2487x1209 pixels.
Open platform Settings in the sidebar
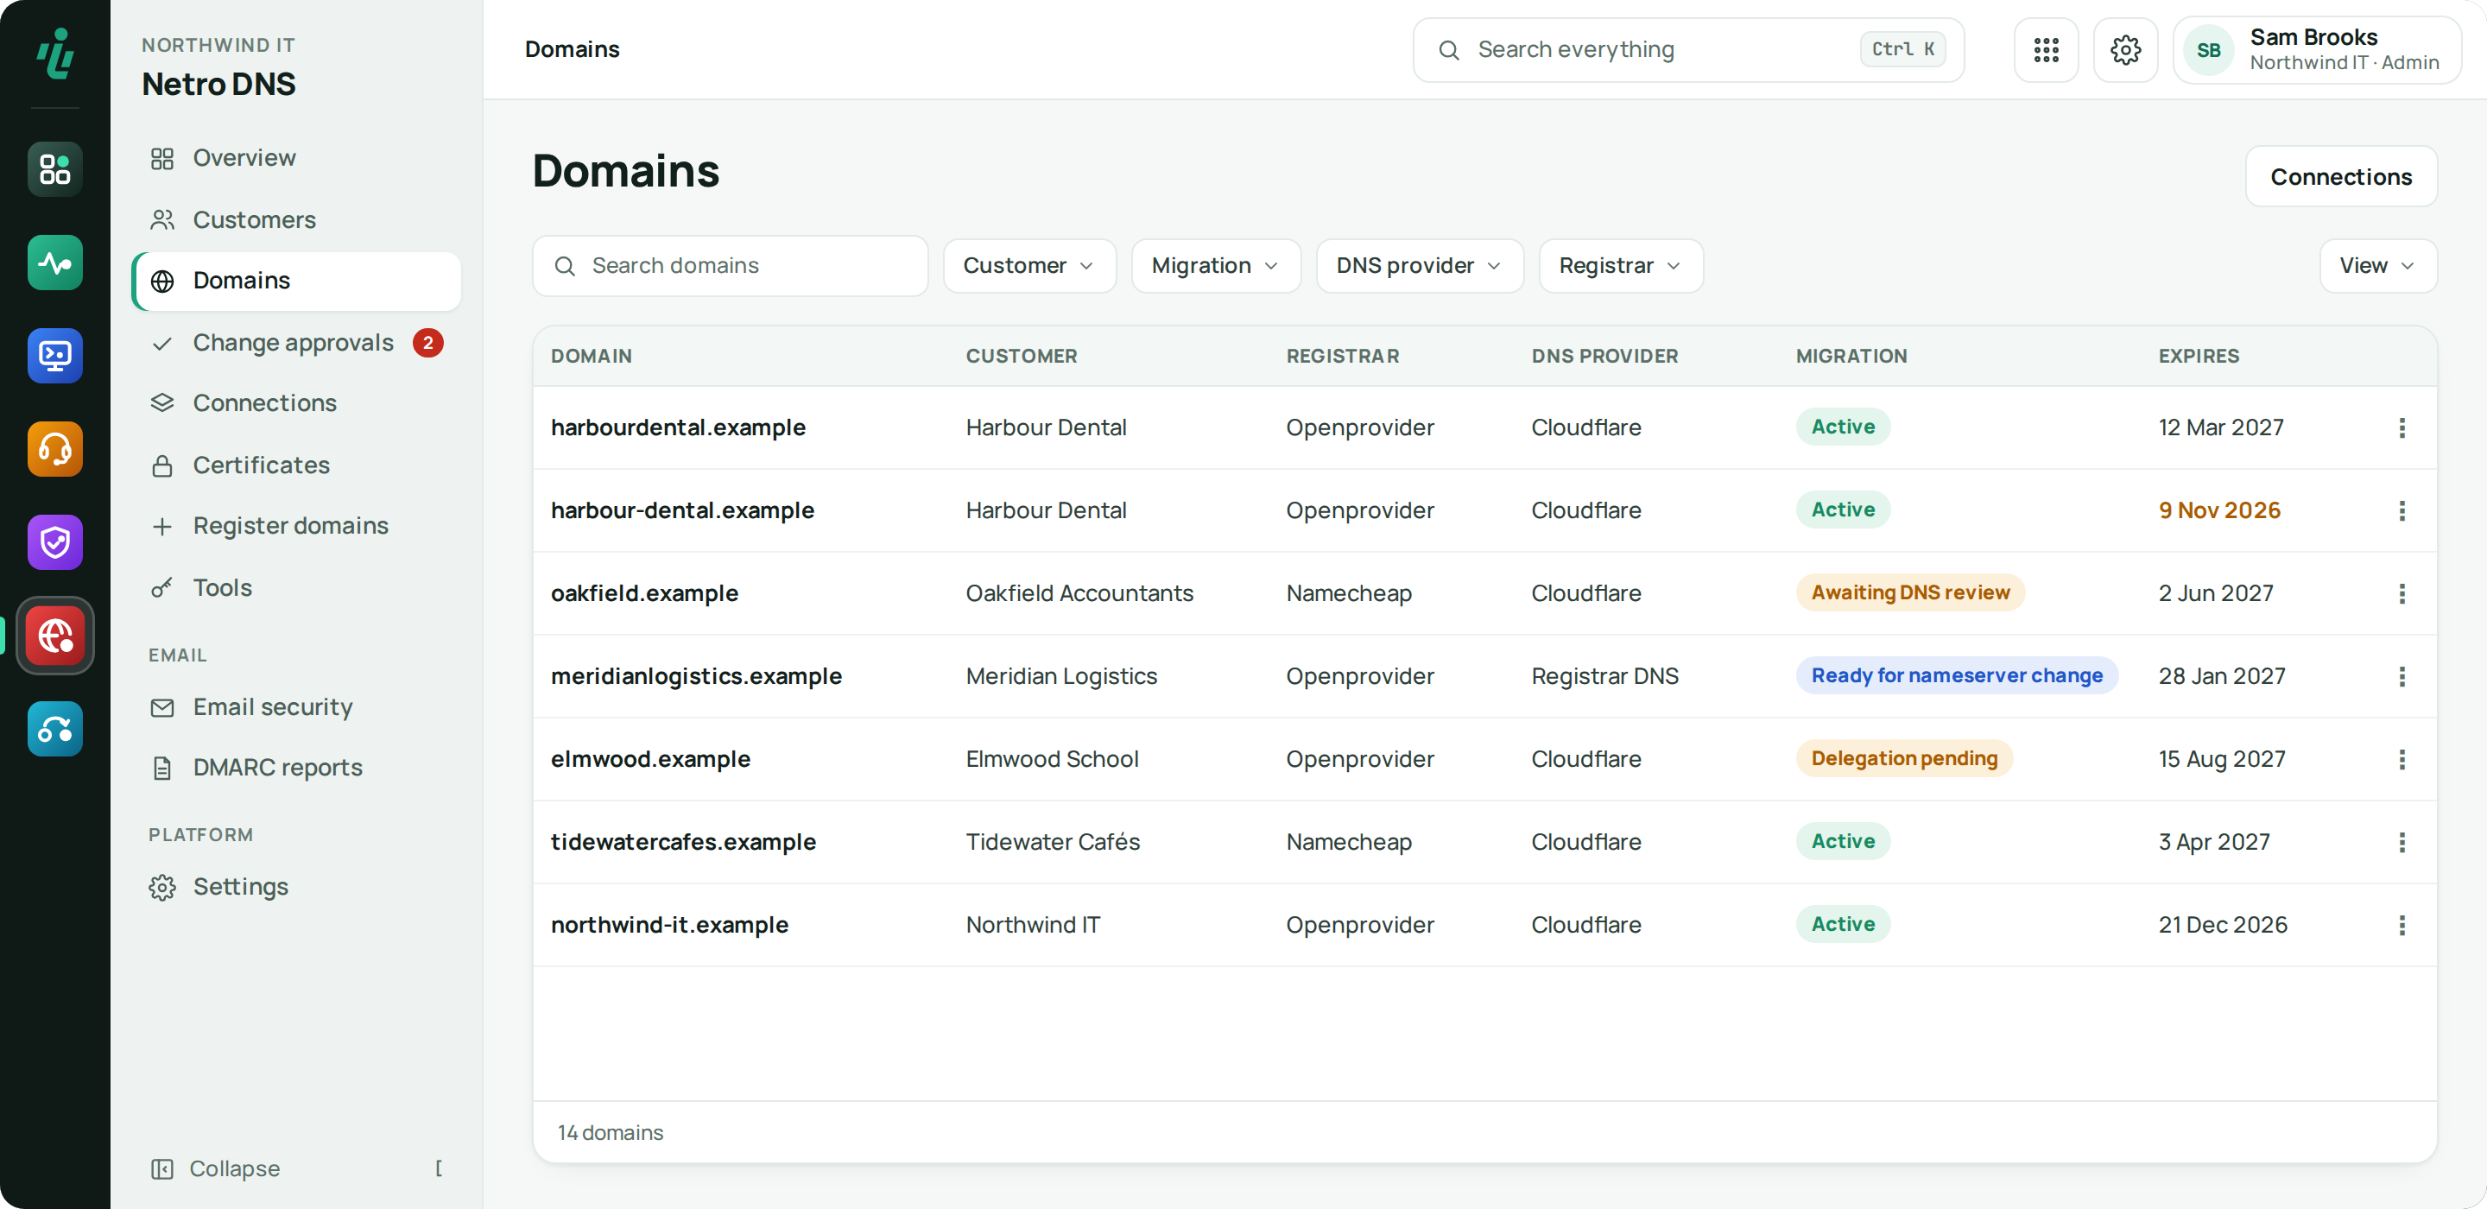pos(296,887)
